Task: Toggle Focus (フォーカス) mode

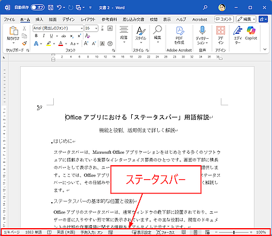Action: 166,232
